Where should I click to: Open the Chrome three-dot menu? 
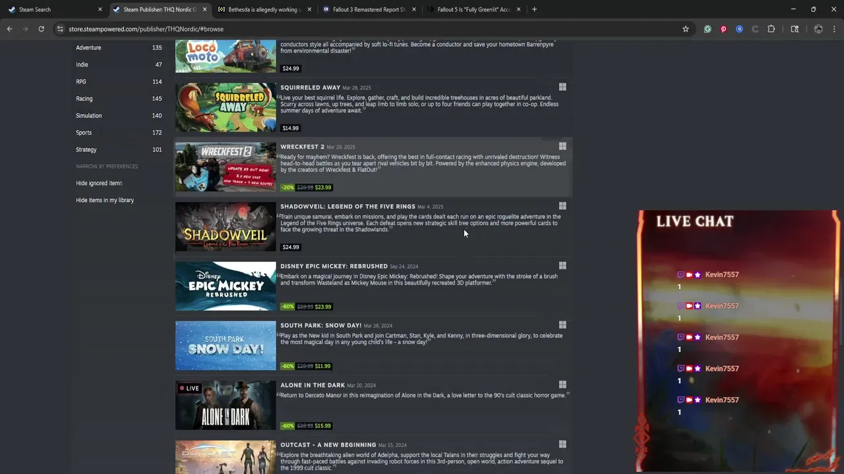834,29
